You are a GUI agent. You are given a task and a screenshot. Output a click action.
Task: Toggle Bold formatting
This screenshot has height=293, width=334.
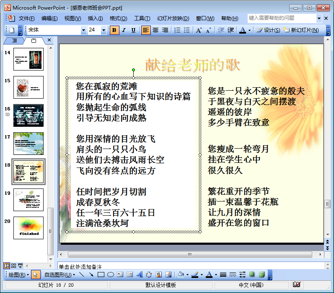click(114, 30)
